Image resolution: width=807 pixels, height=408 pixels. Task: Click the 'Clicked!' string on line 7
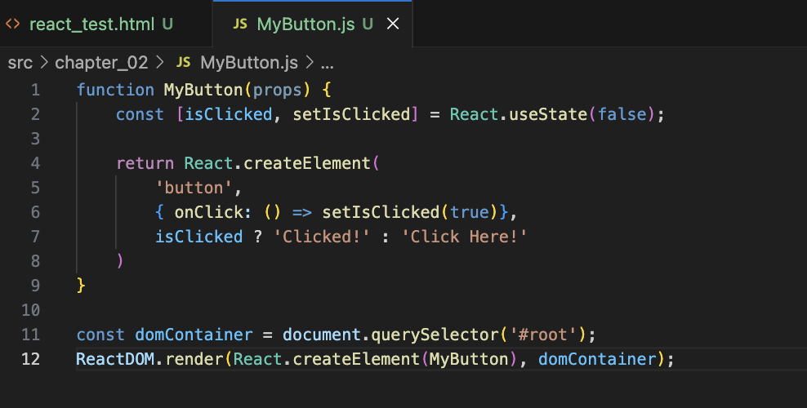pyautogui.click(x=321, y=237)
